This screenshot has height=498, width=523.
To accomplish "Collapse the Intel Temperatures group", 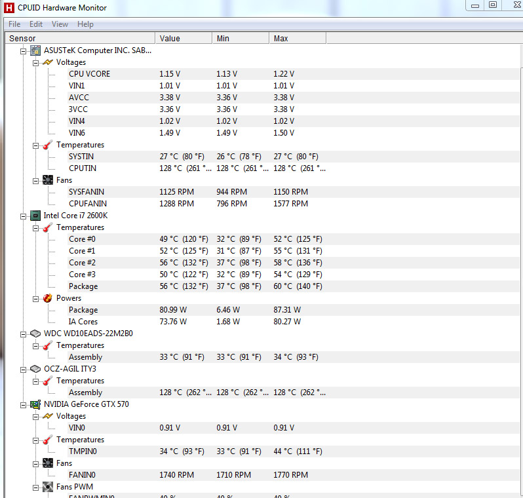I will pos(35,229).
